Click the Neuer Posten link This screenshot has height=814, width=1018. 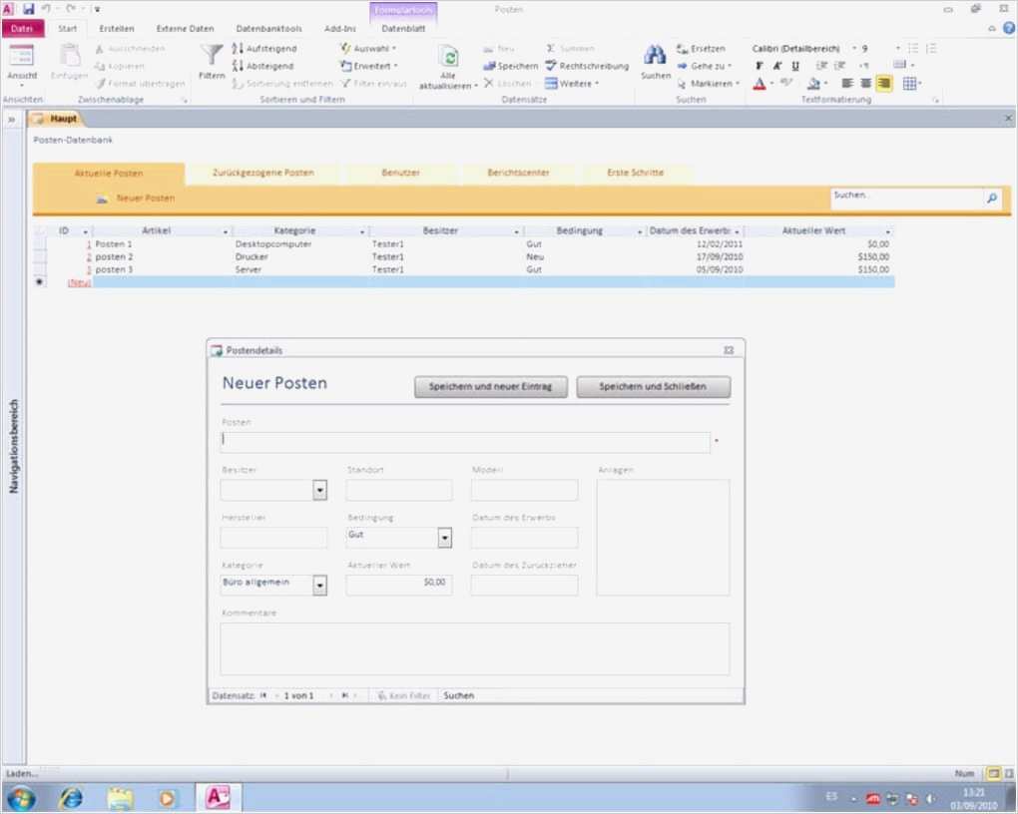[x=145, y=199]
